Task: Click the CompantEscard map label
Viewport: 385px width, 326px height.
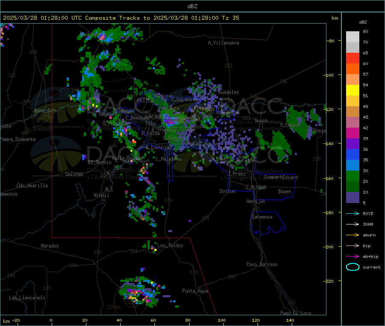Action: (281, 177)
